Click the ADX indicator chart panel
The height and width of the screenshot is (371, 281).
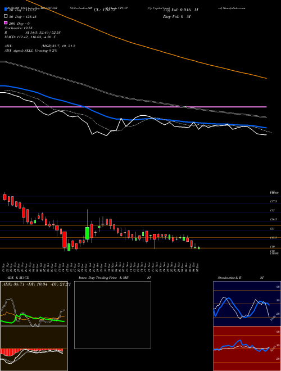click(x=34, y=304)
